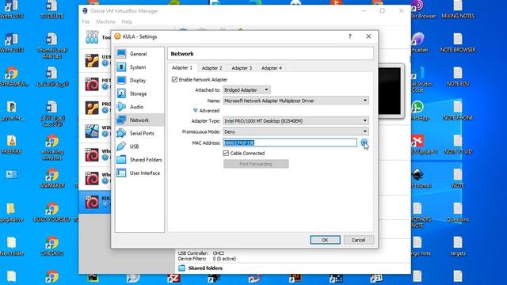The height and width of the screenshot is (285, 507).
Task: Select the Network settings category
Action: [139, 120]
